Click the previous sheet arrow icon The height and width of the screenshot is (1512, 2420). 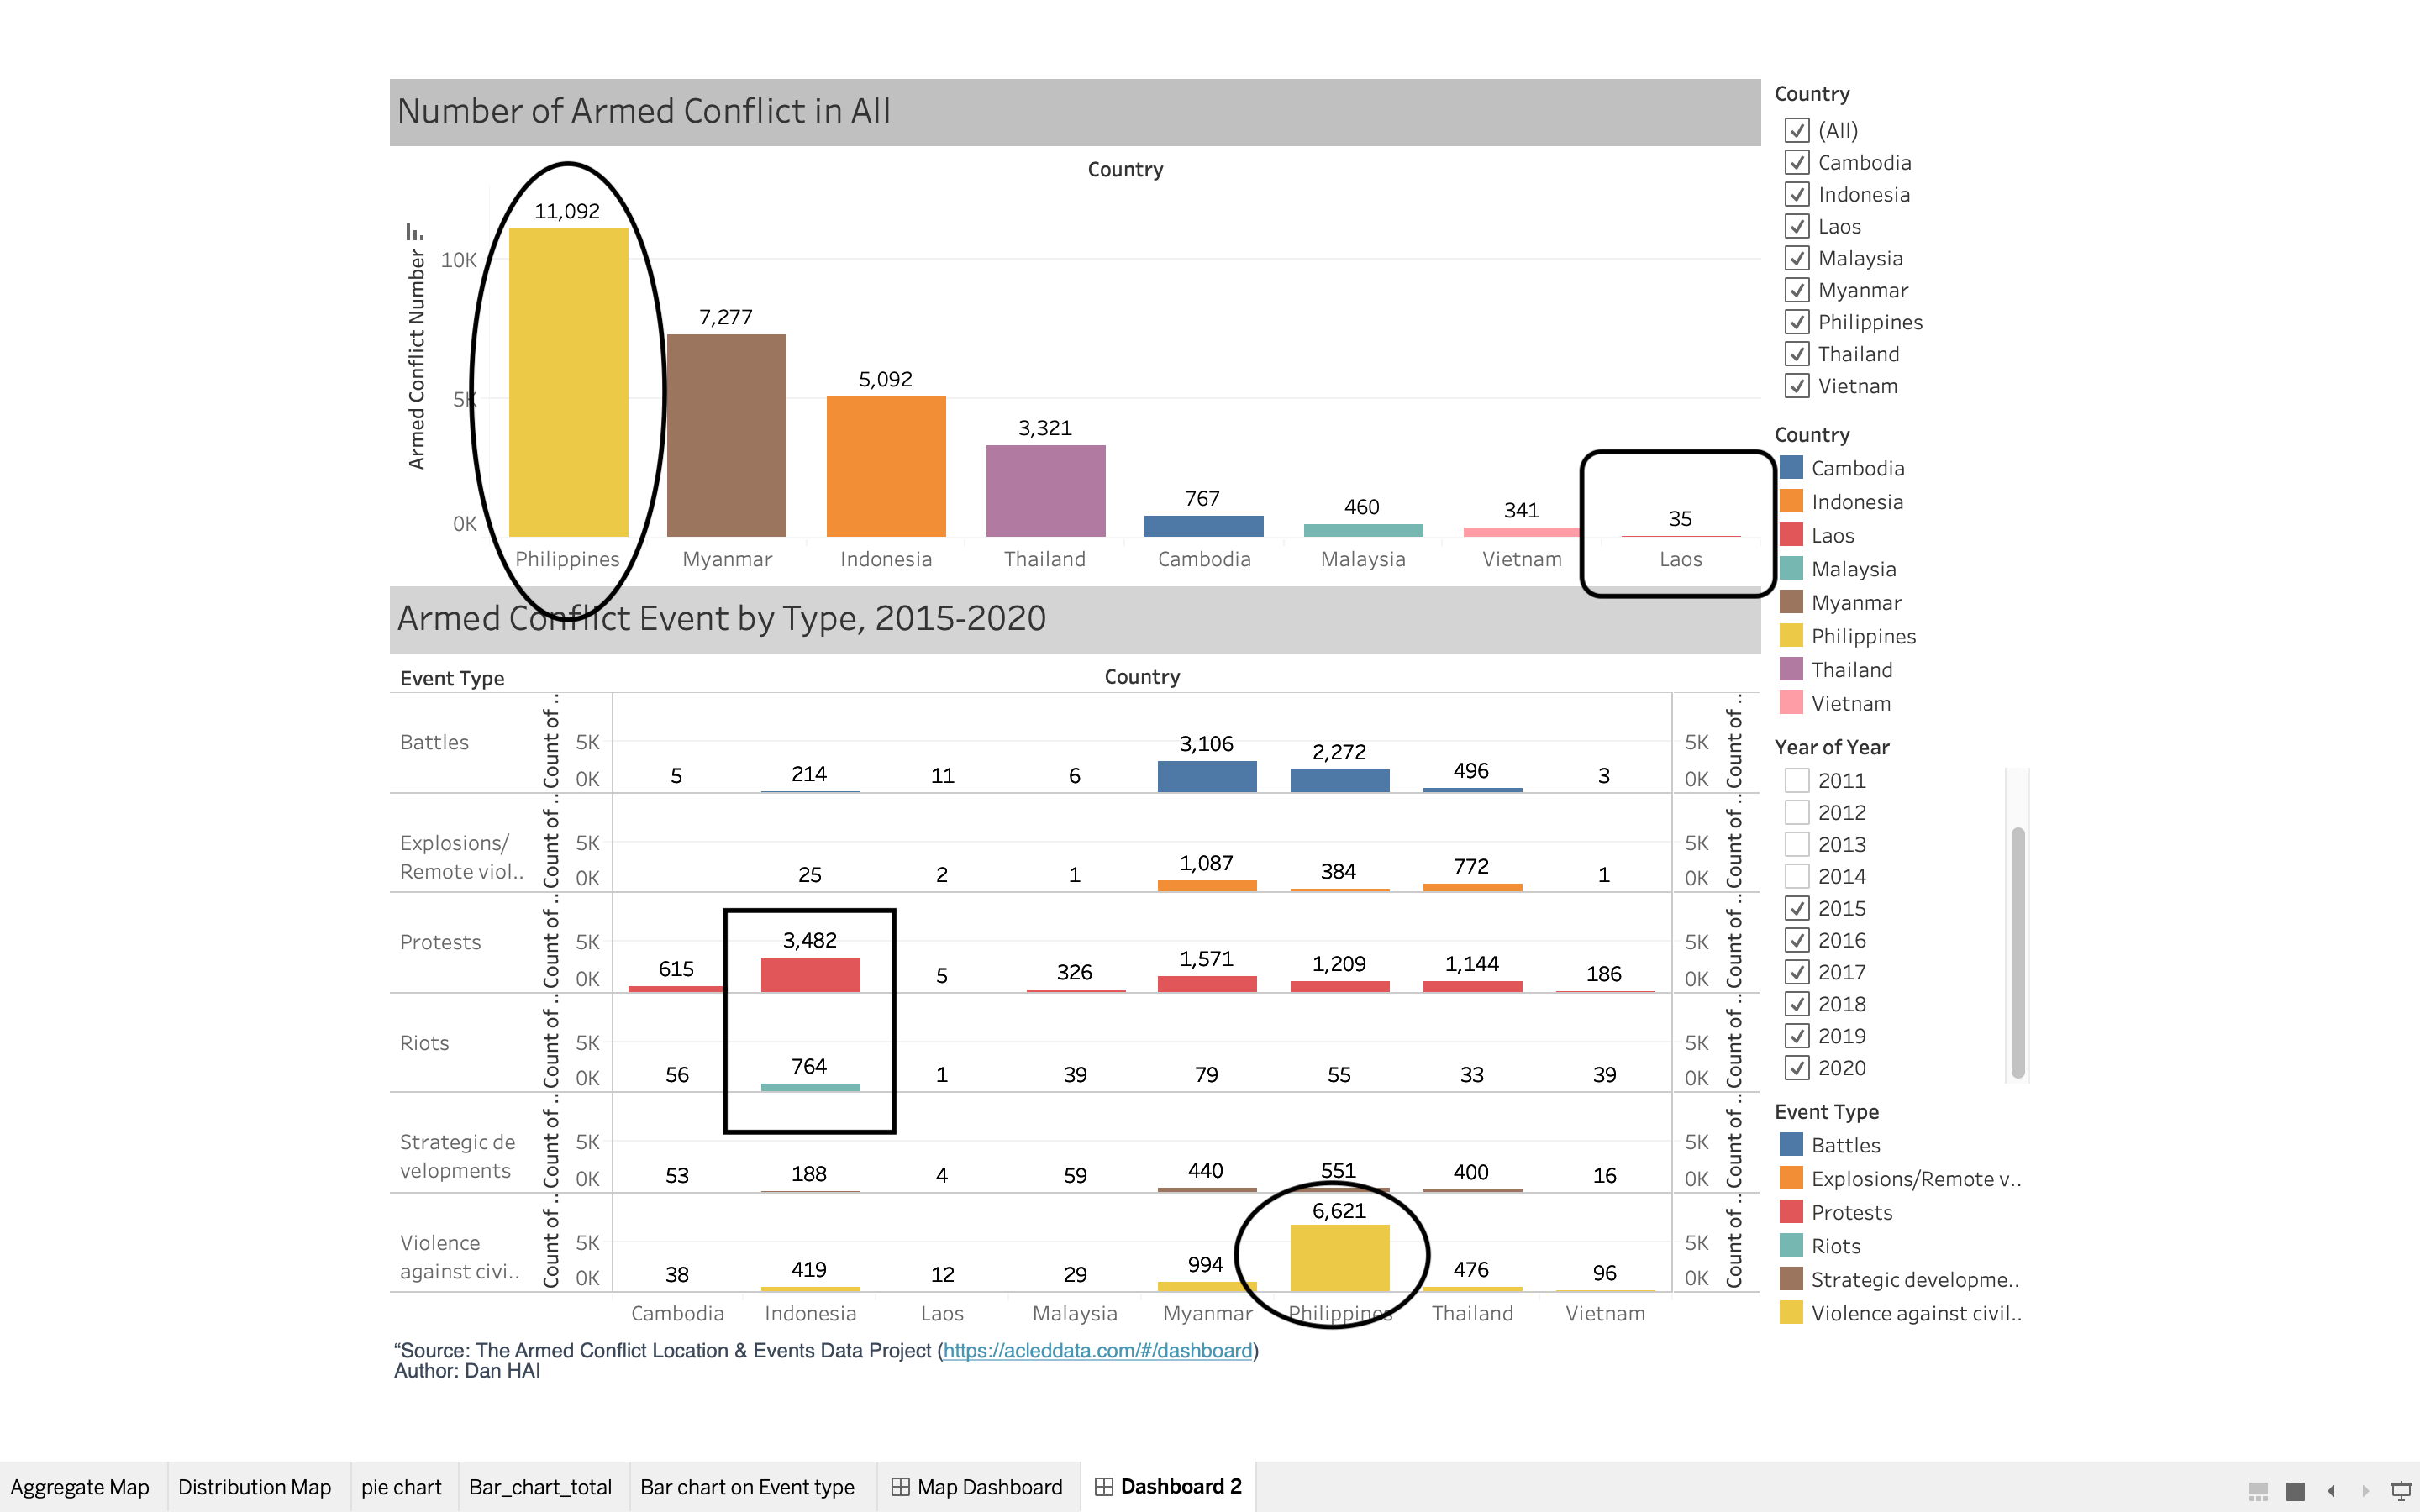pos(2331,1490)
